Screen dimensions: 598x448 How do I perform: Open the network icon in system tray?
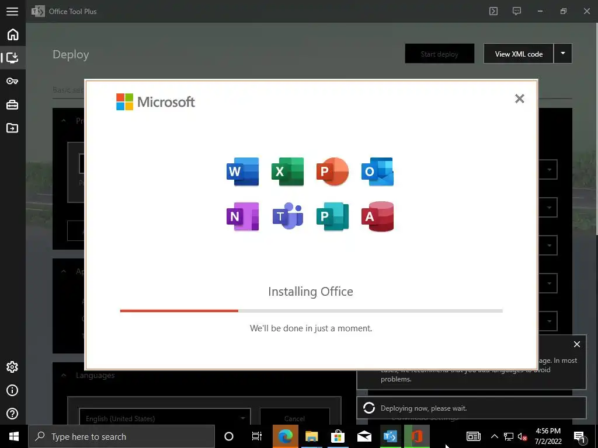509,436
